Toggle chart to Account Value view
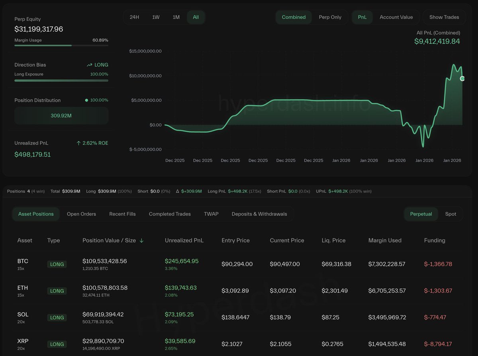This screenshot has width=478, height=356. 396,17
